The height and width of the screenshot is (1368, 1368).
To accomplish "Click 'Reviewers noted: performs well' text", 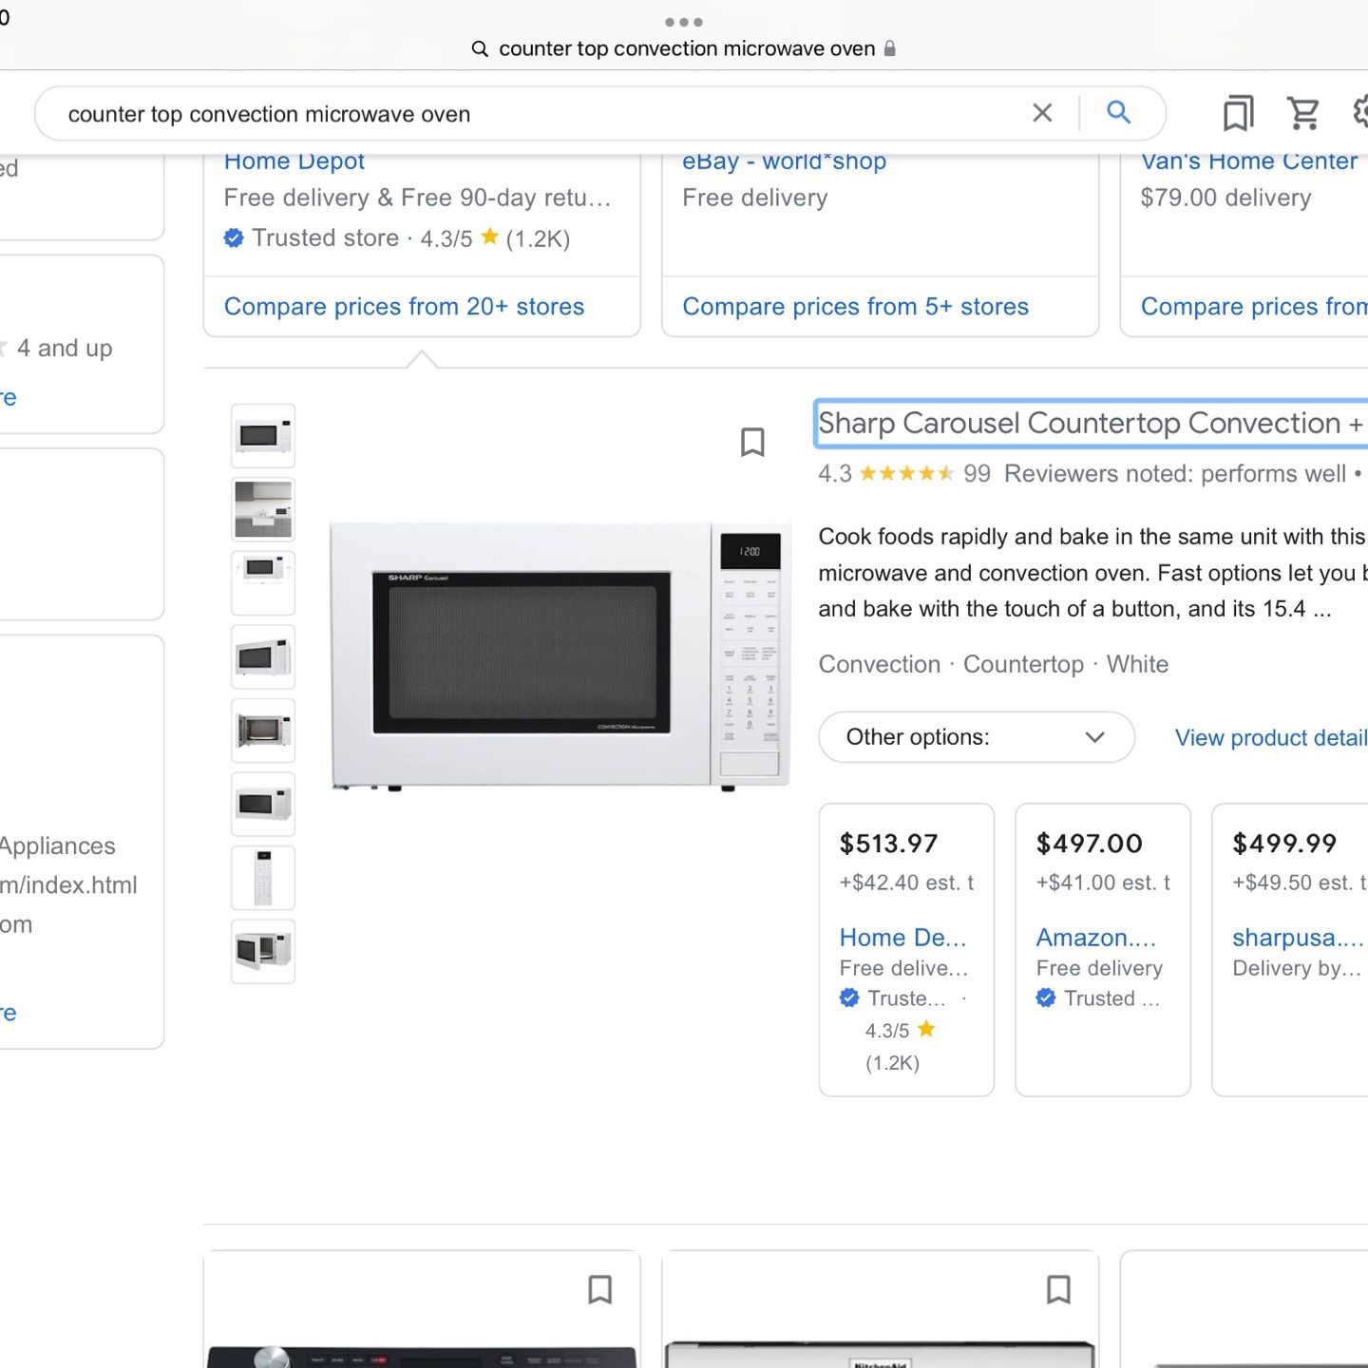I will tap(1175, 473).
